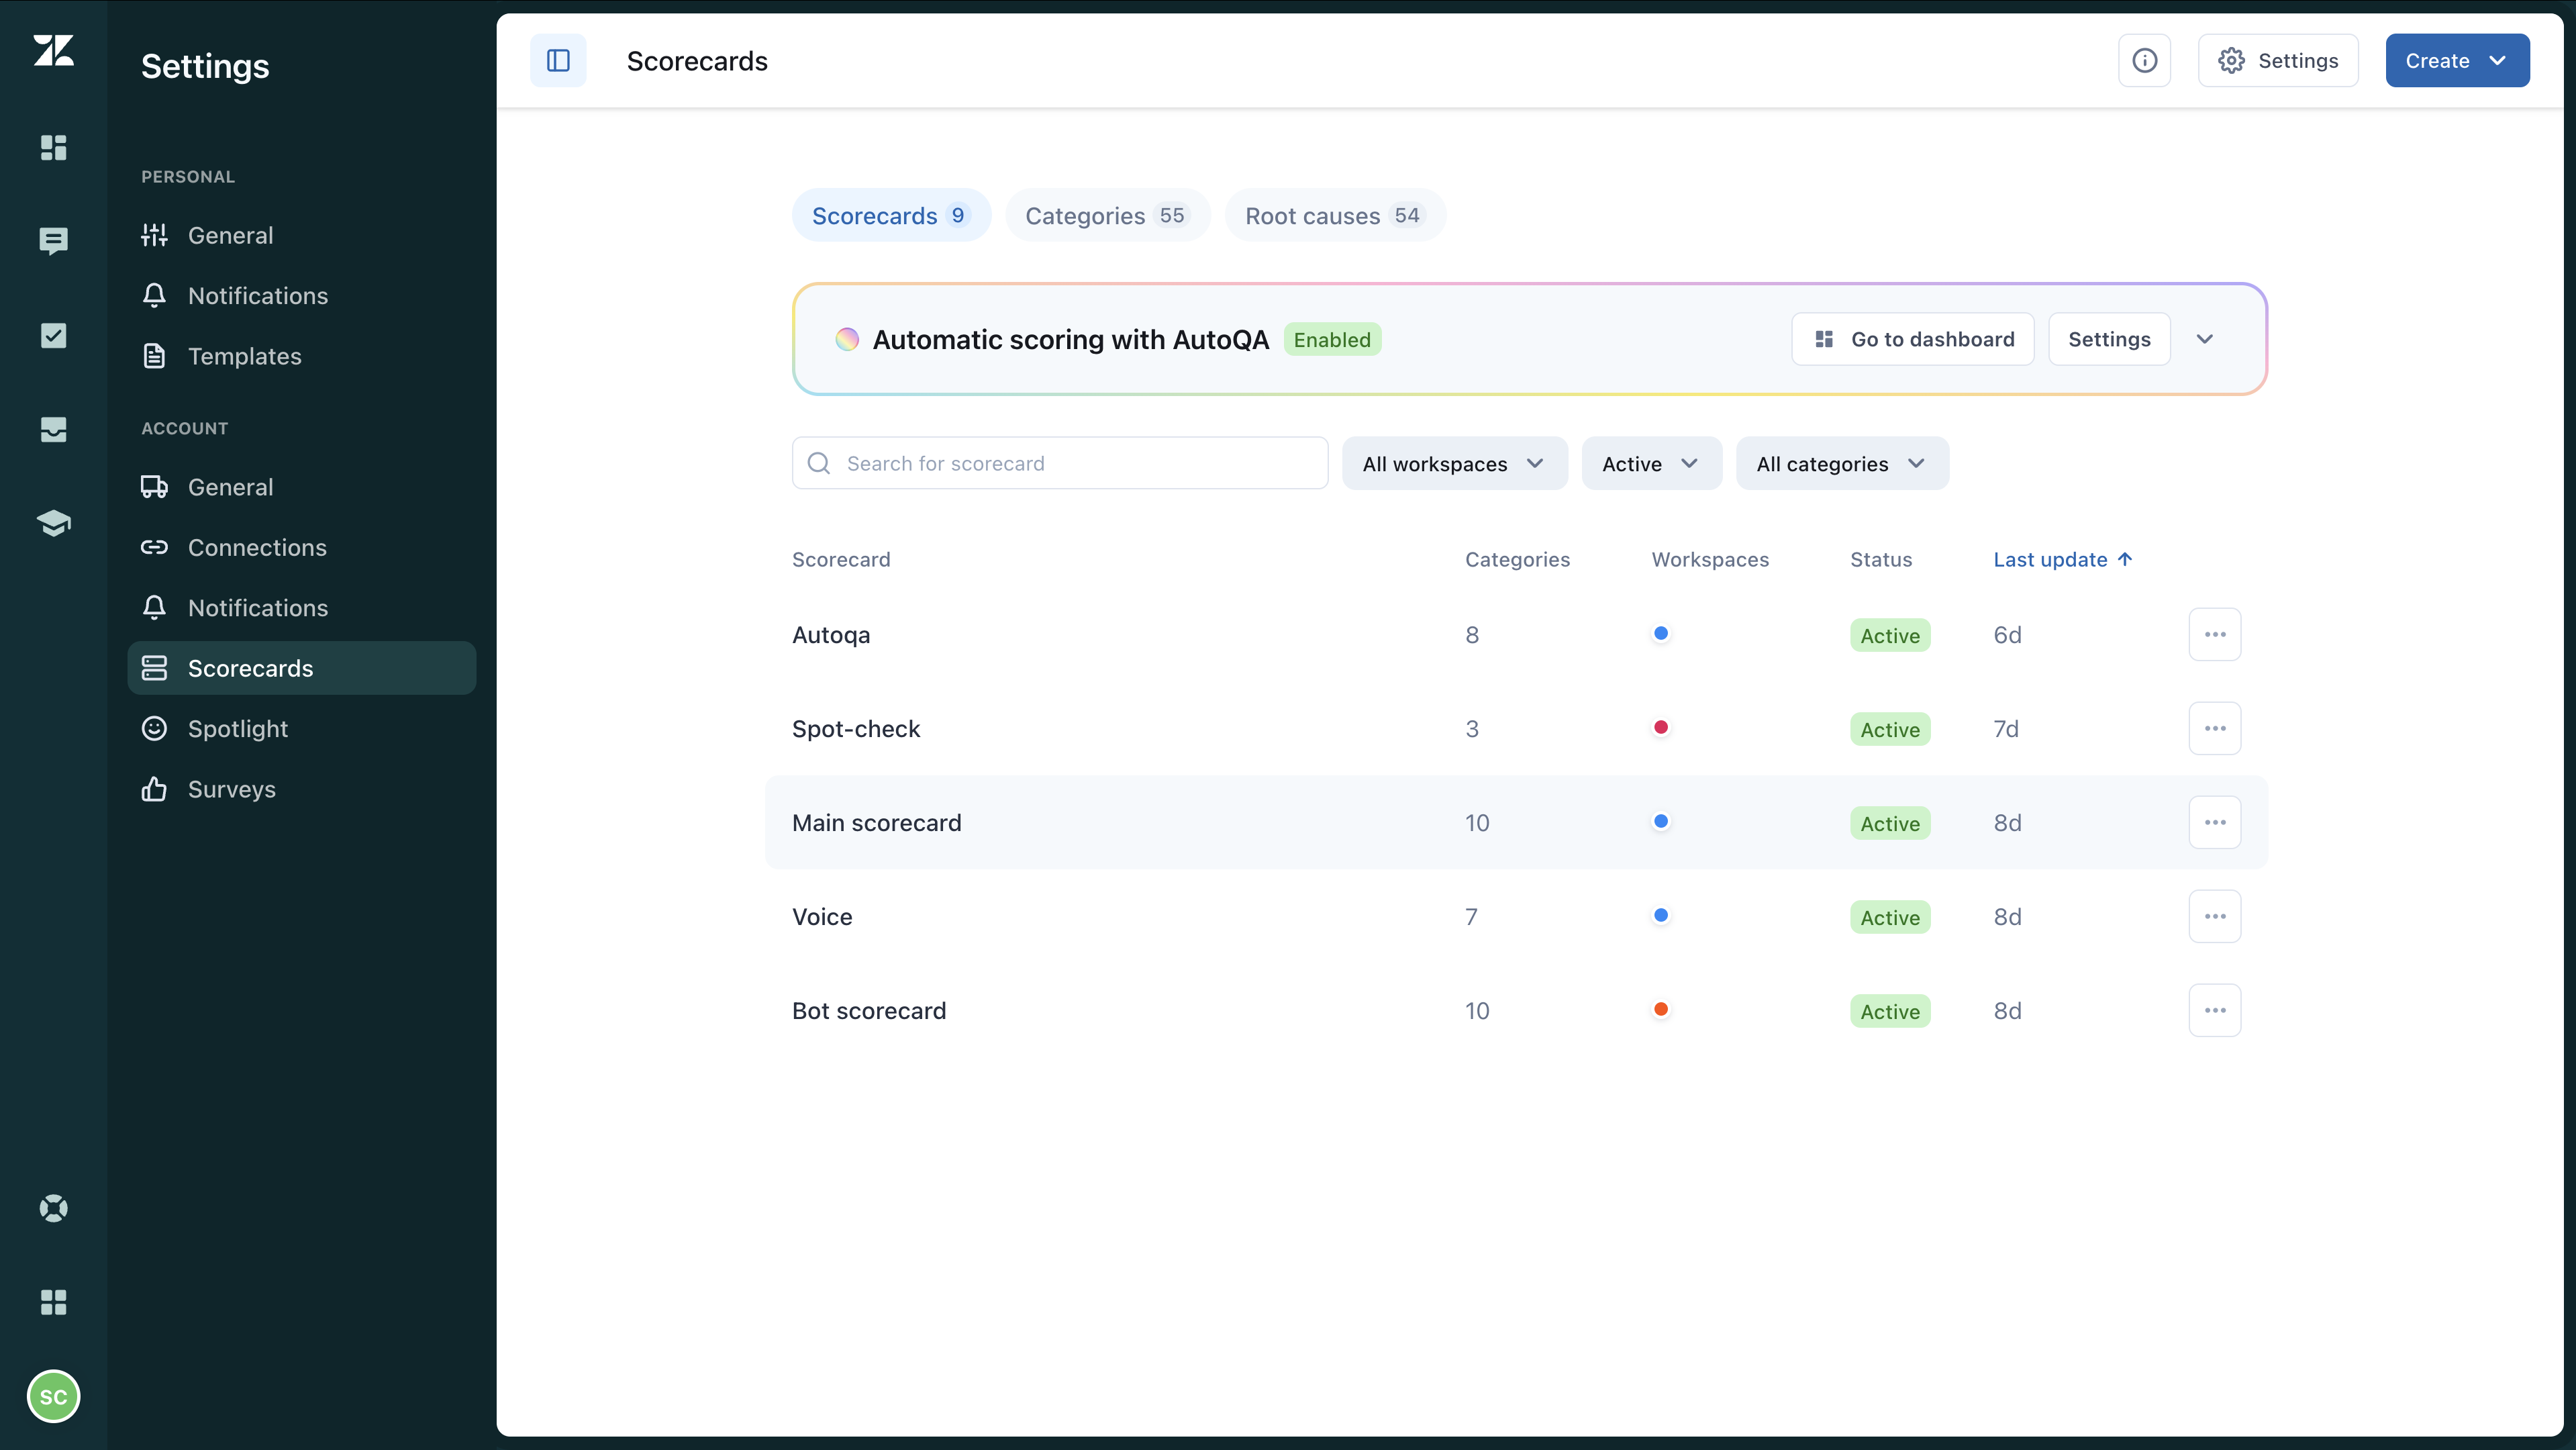Click the blue workspace dot in Autoqa row
Viewport: 2576px width, 1450px height.
pyautogui.click(x=1660, y=633)
